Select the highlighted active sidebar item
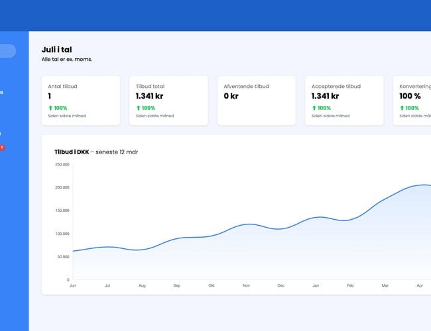431x331 pixels. 7,51
